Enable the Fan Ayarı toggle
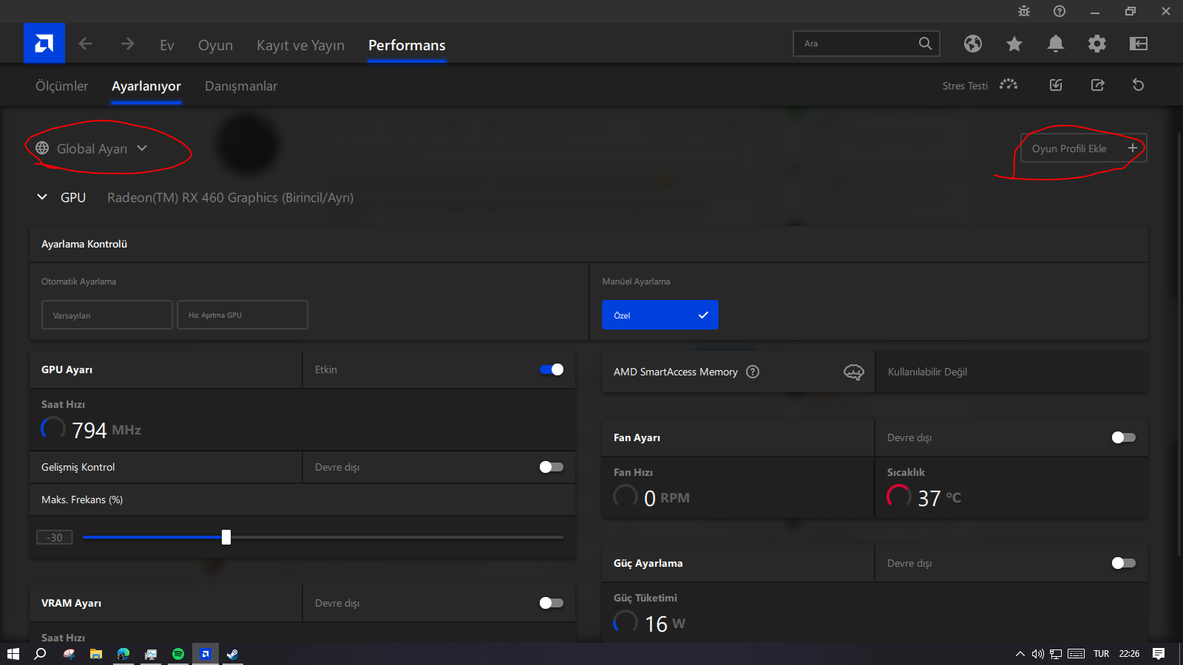 [x=1124, y=437]
